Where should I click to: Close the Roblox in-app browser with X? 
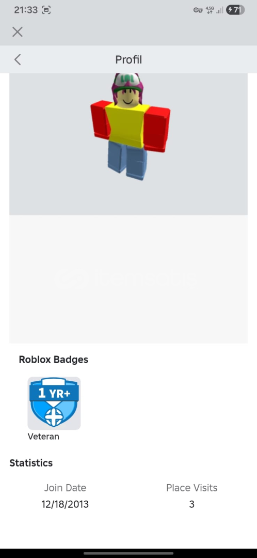pyautogui.click(x=18, y=32)
